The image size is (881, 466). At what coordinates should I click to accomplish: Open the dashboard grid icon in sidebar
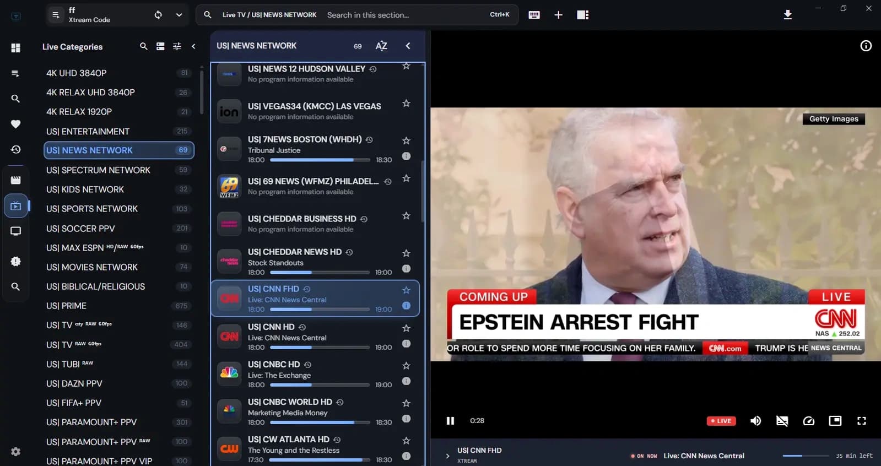click(x=15, y=48)
